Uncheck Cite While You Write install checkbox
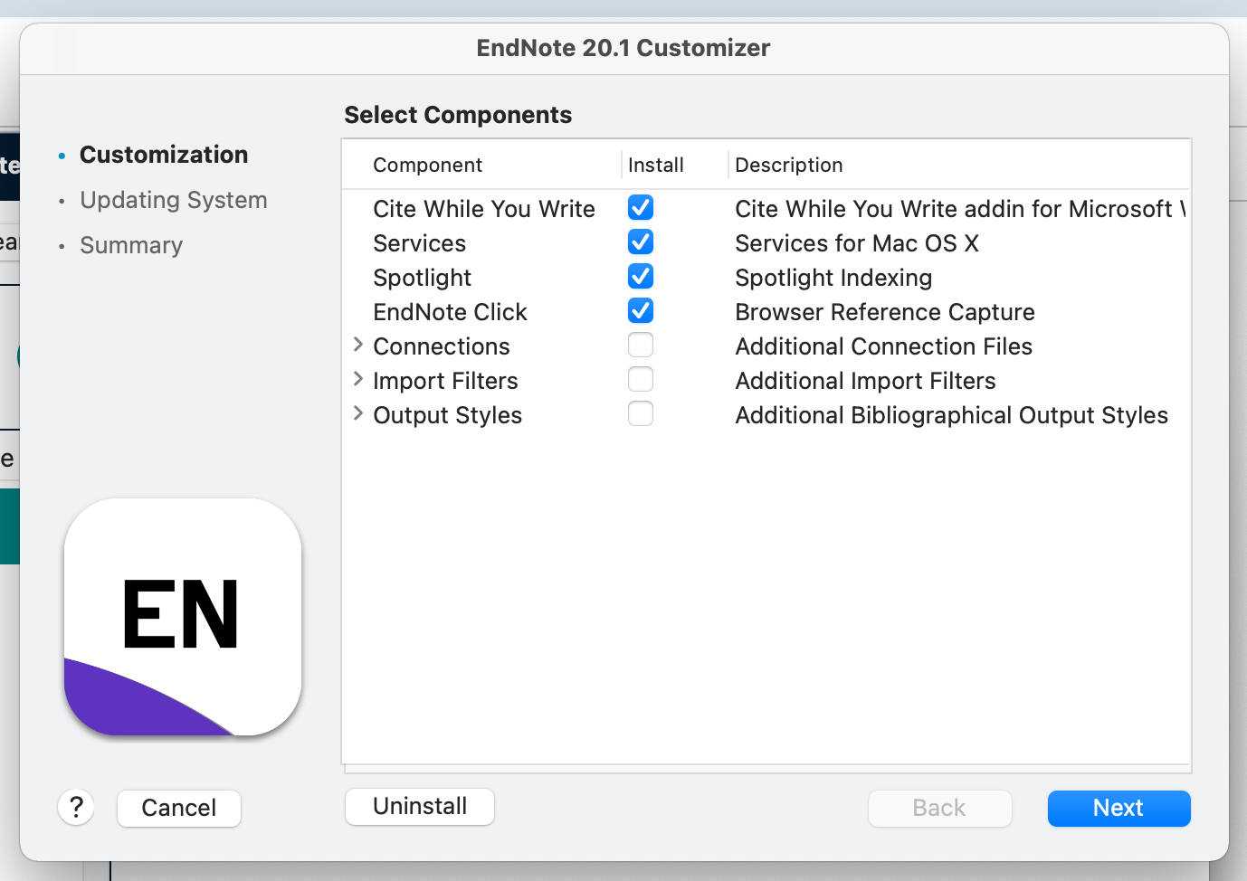The width and height of the screenshot is (1247, 881). tap(641, 208)
